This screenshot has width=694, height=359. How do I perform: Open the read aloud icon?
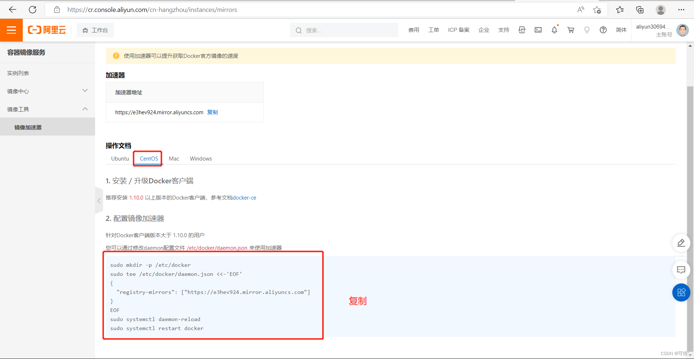coord(581,10)
